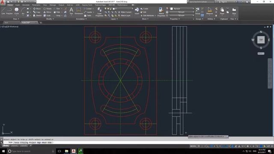Viewport: 274px width, 154px height.
Task: Activate the Array command
Action: click(x=57, y=15)
